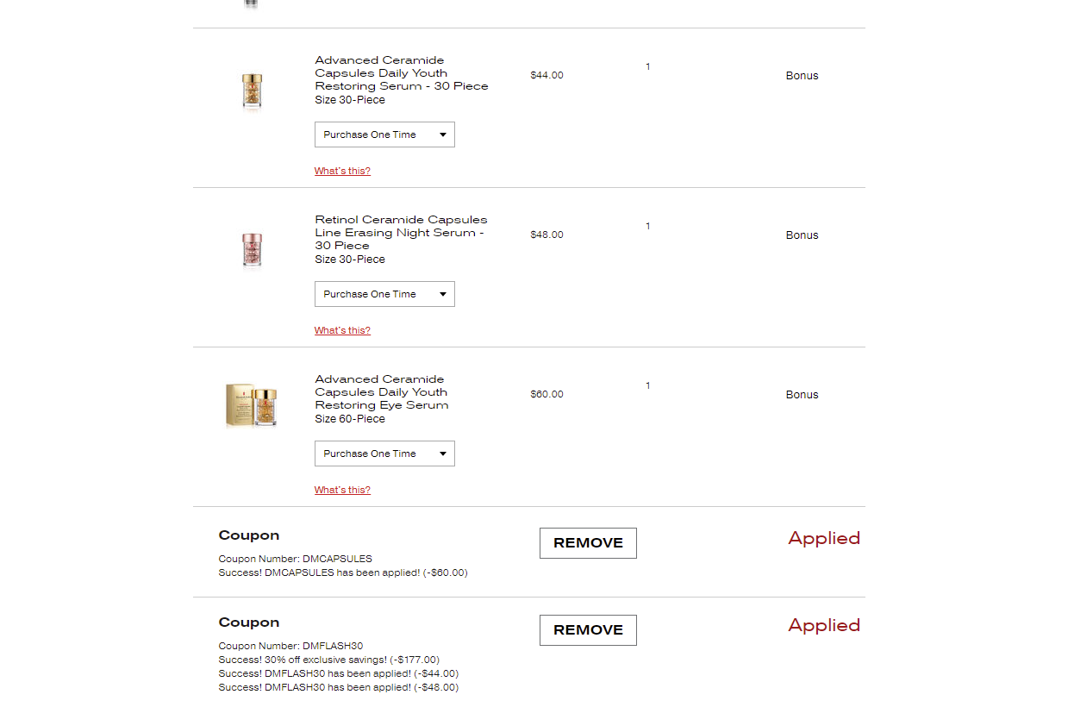Open Retinol Ceramide Capsules pink bottle image

point(252,250)
